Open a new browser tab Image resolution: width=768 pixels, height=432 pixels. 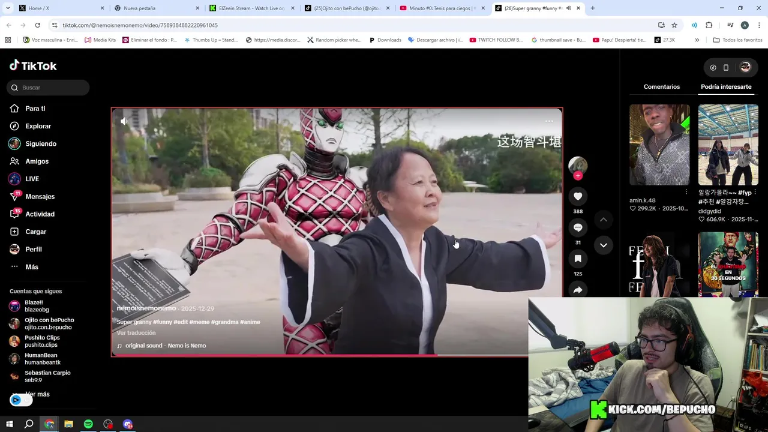point(592,8)
